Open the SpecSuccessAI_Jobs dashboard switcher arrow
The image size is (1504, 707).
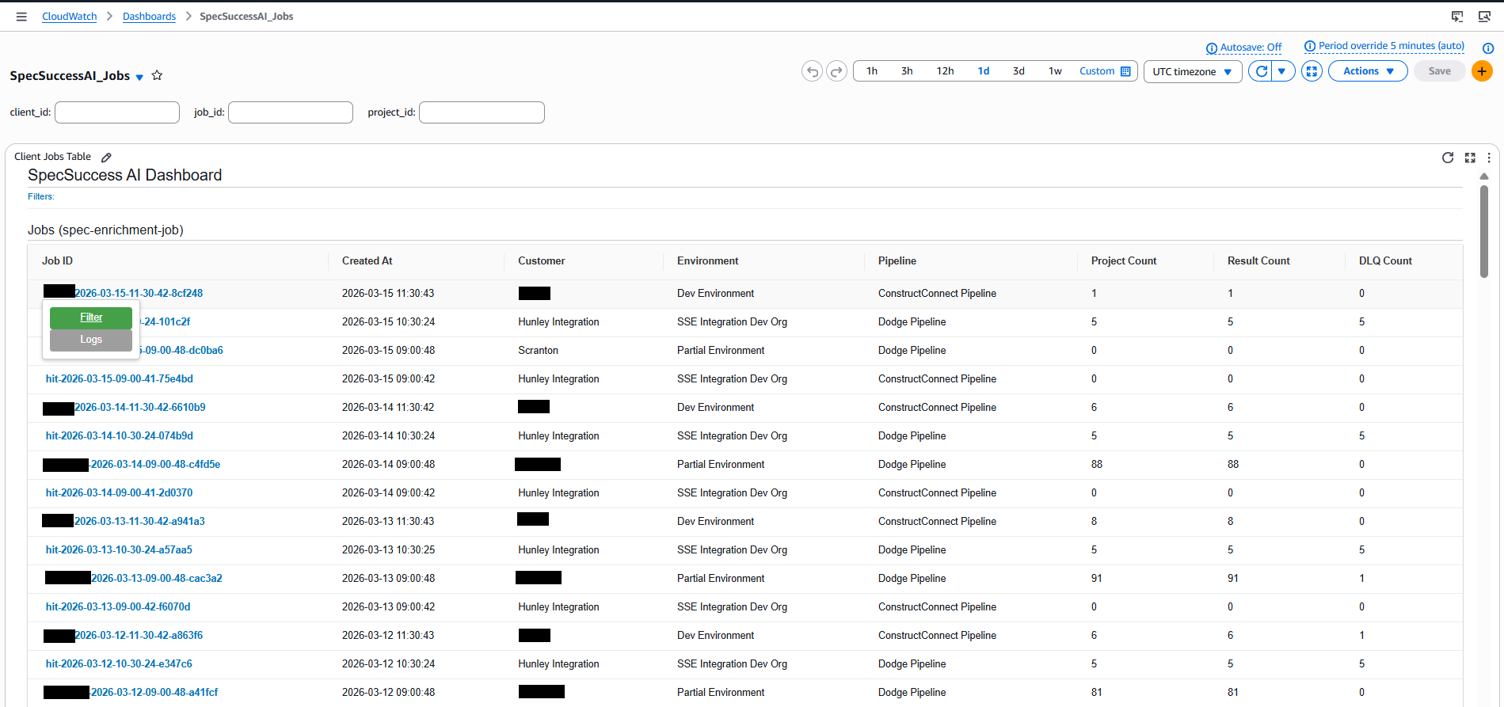click(139, 78)
